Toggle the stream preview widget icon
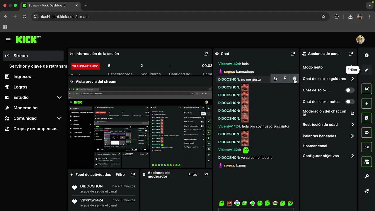Screen dimensions: 375x211 tap(367, 89)
